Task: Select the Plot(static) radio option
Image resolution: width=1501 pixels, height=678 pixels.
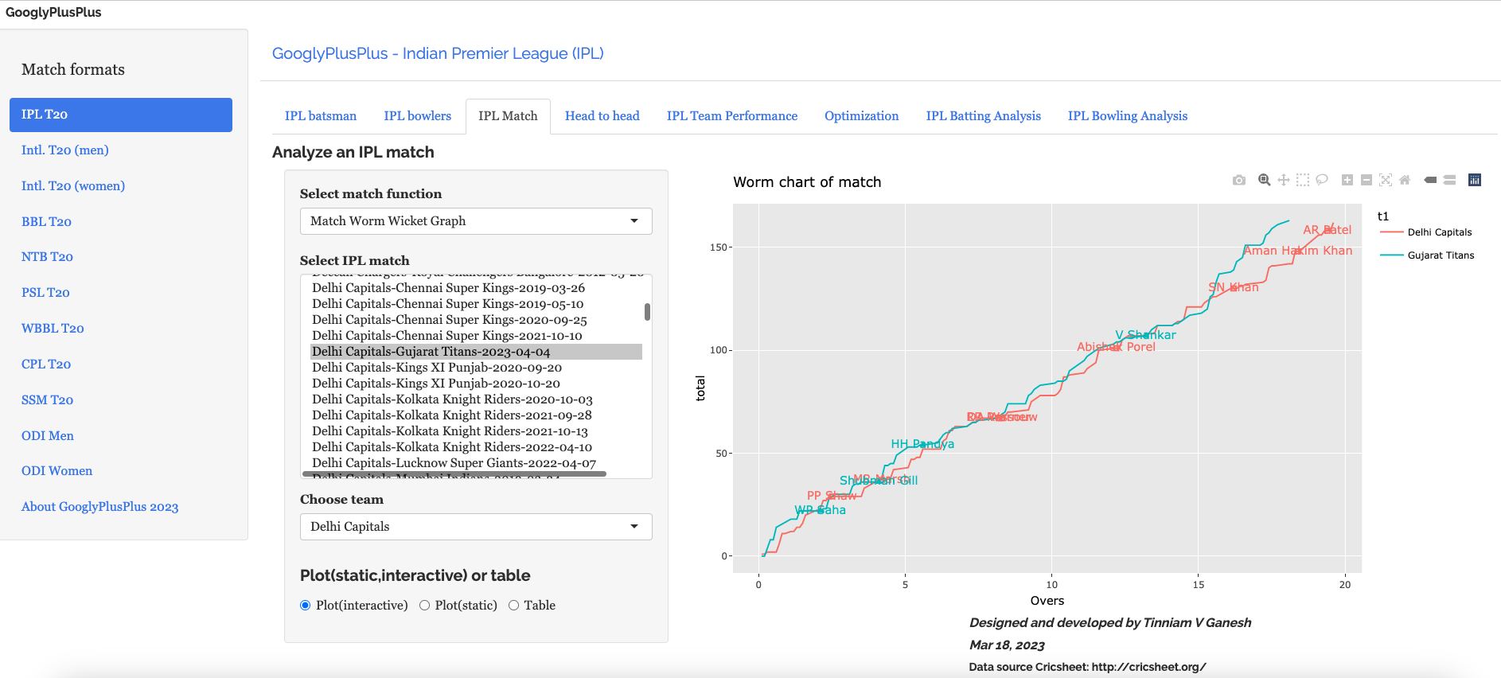Action: click(x=425, y=606)
